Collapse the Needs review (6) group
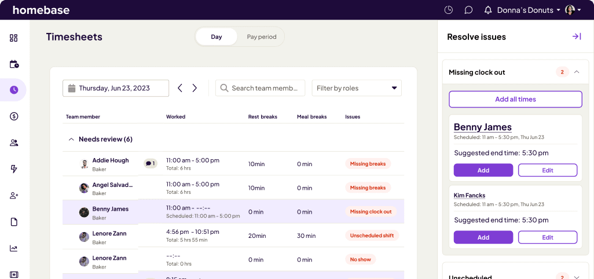Image resolution: width=594 pixels, height=279 pixels. tap(71, 139)
